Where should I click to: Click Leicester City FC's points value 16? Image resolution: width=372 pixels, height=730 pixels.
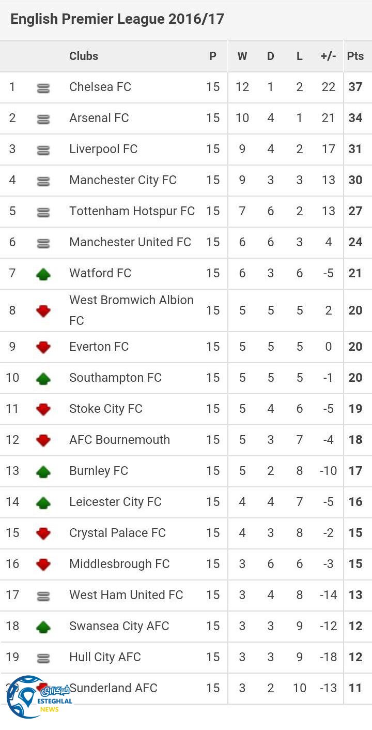pos(355,502)
